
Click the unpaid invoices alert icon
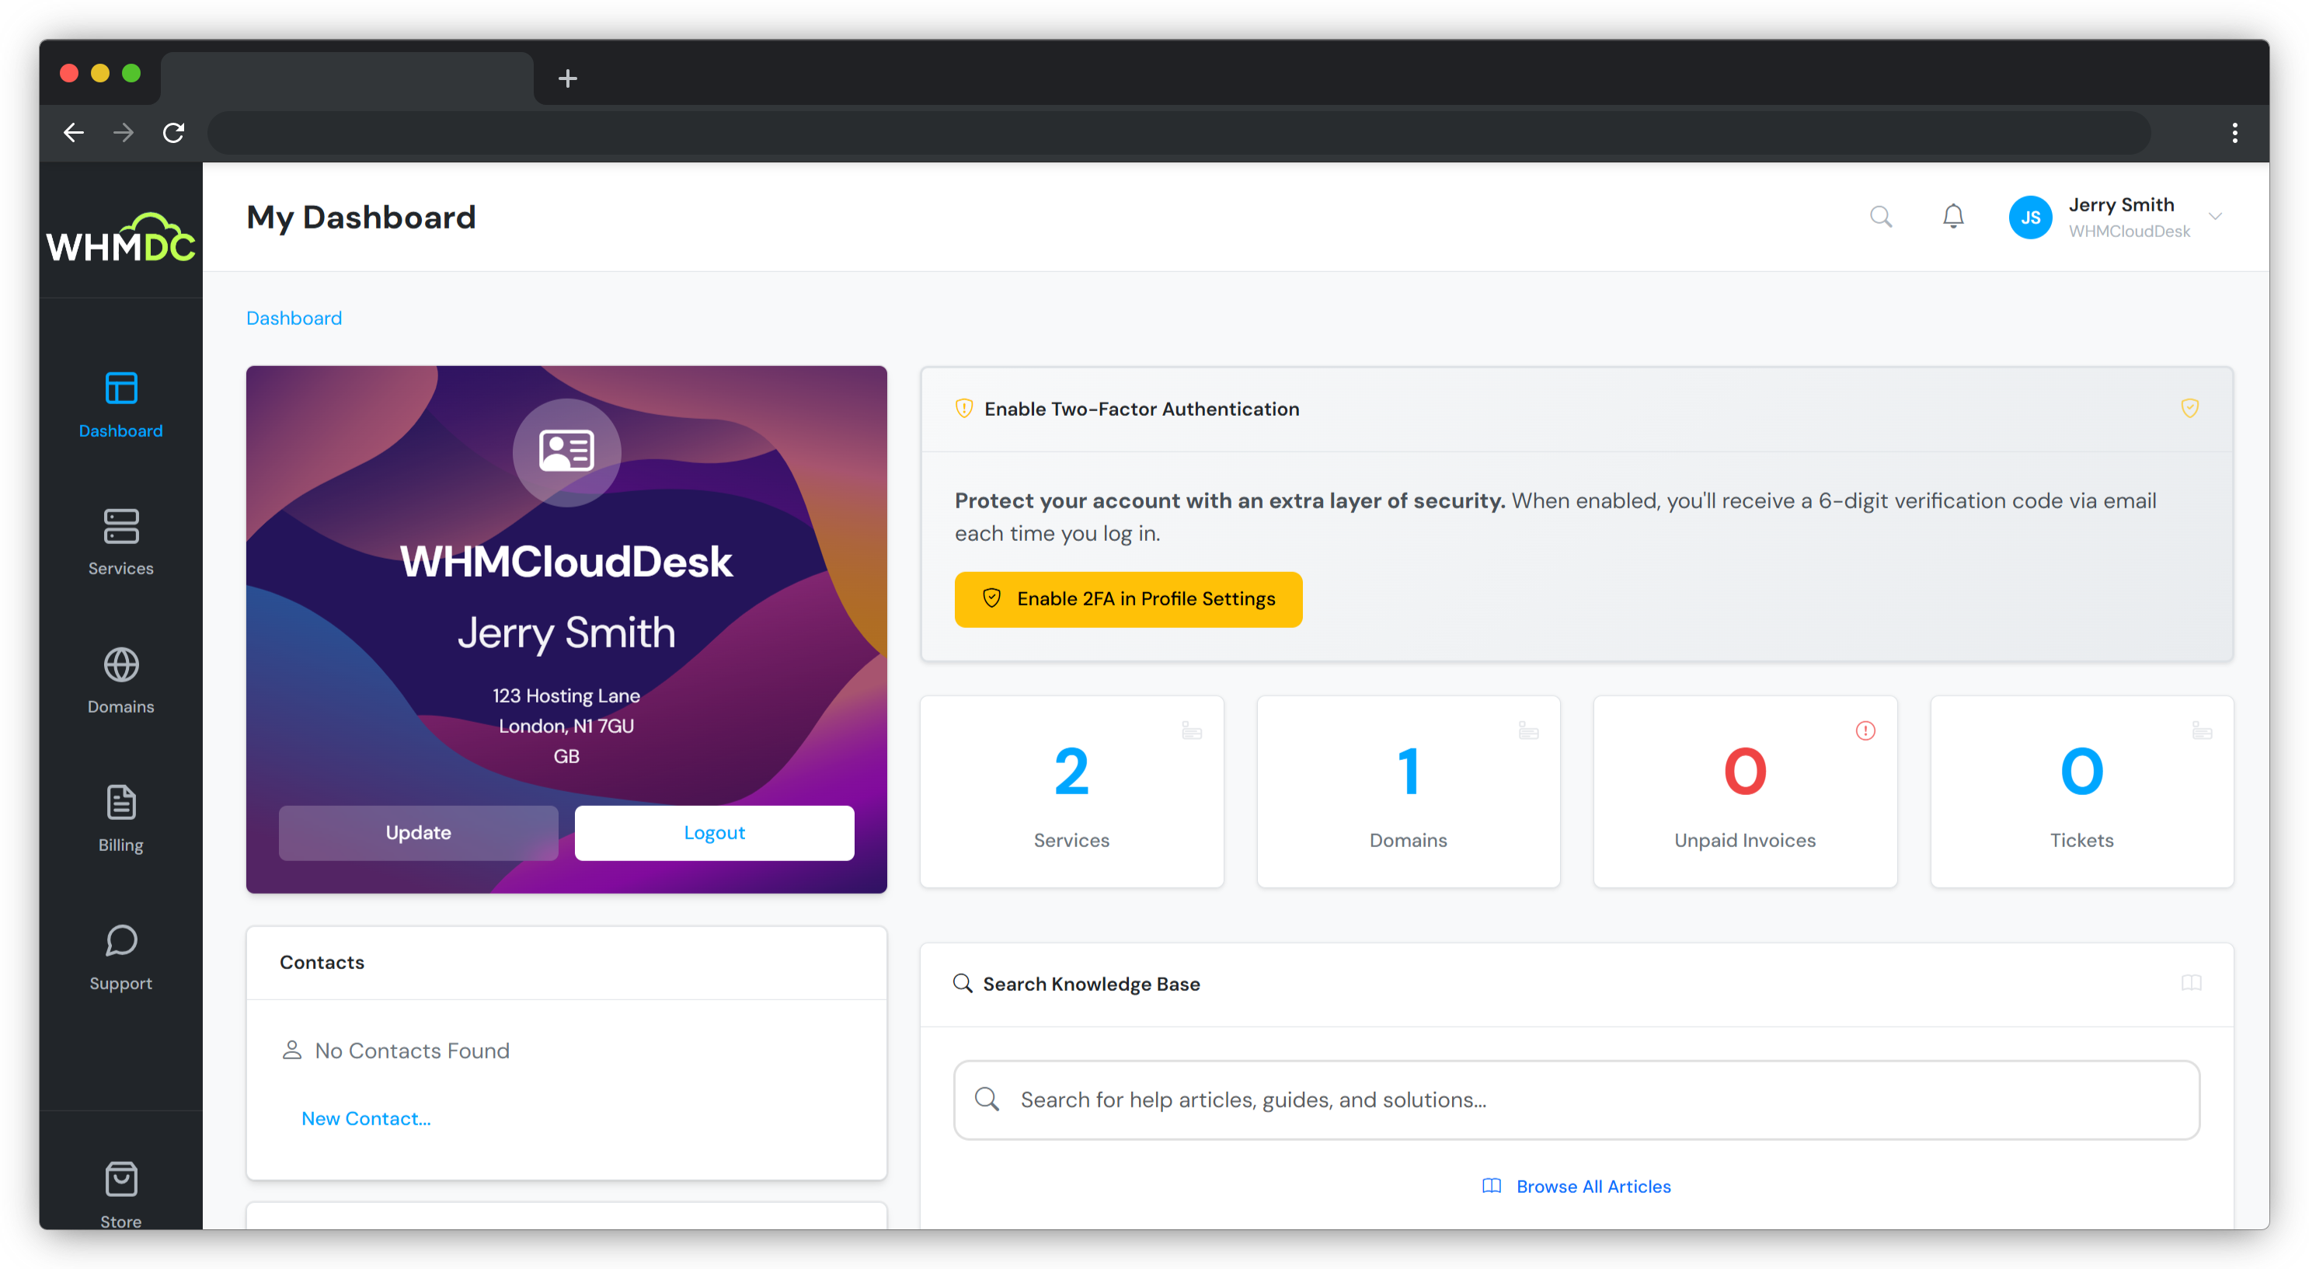(1865, 731)
